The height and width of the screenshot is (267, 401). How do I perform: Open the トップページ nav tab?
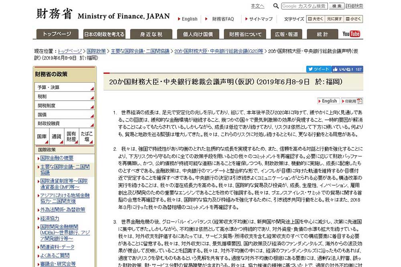click(x=57, y=34)
